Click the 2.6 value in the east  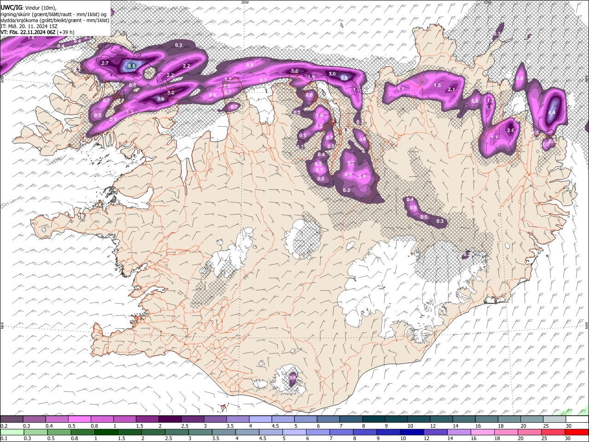[510, 130]
